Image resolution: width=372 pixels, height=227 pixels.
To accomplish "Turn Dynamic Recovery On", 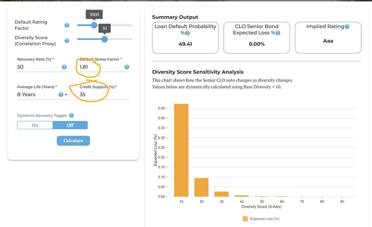I will pos(35,125).
